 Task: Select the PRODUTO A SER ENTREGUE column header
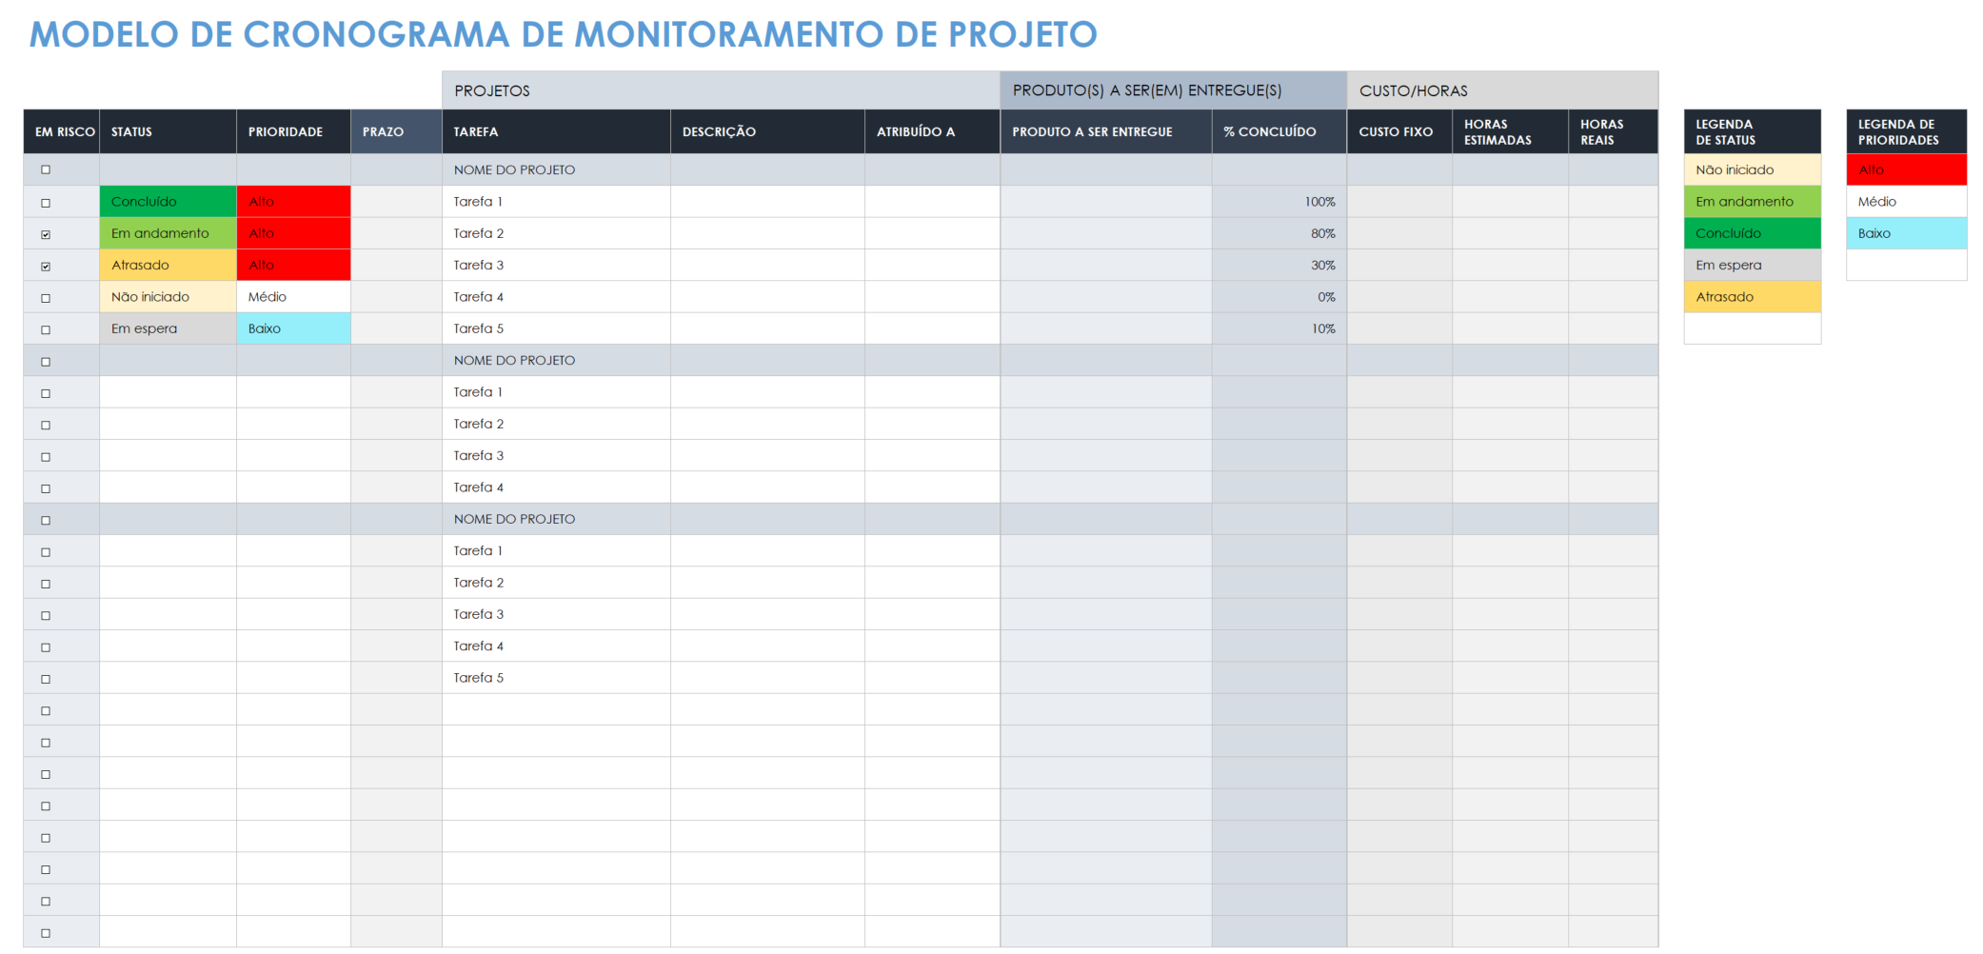coord(1106,131)
